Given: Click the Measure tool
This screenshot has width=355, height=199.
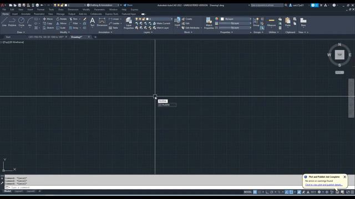Looking at the screenshot, I should point(271,22).
